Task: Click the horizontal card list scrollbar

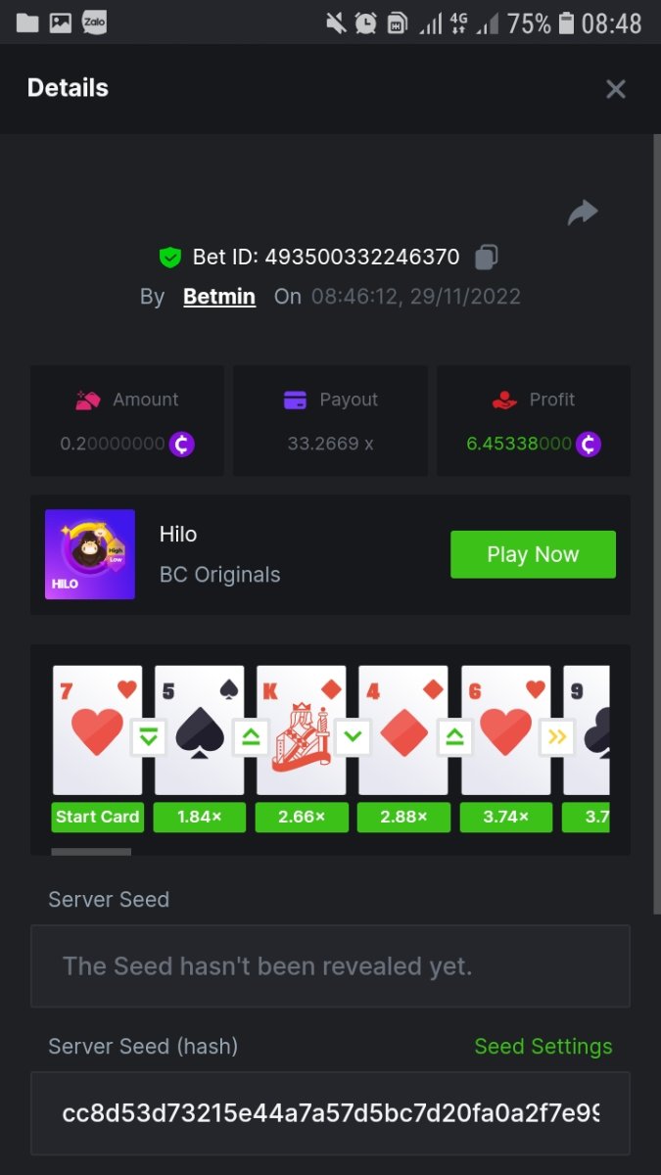Action: 91,852
